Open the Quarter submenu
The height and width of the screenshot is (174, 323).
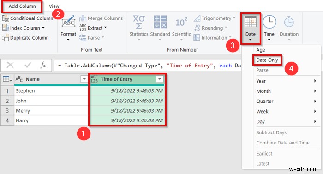[x=287, y=102]
